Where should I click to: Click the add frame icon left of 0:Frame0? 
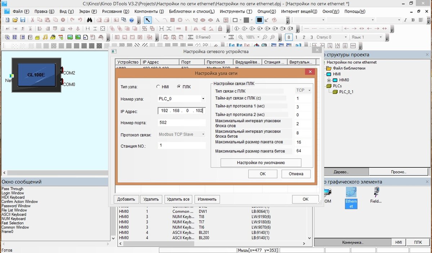coord(166,37)
